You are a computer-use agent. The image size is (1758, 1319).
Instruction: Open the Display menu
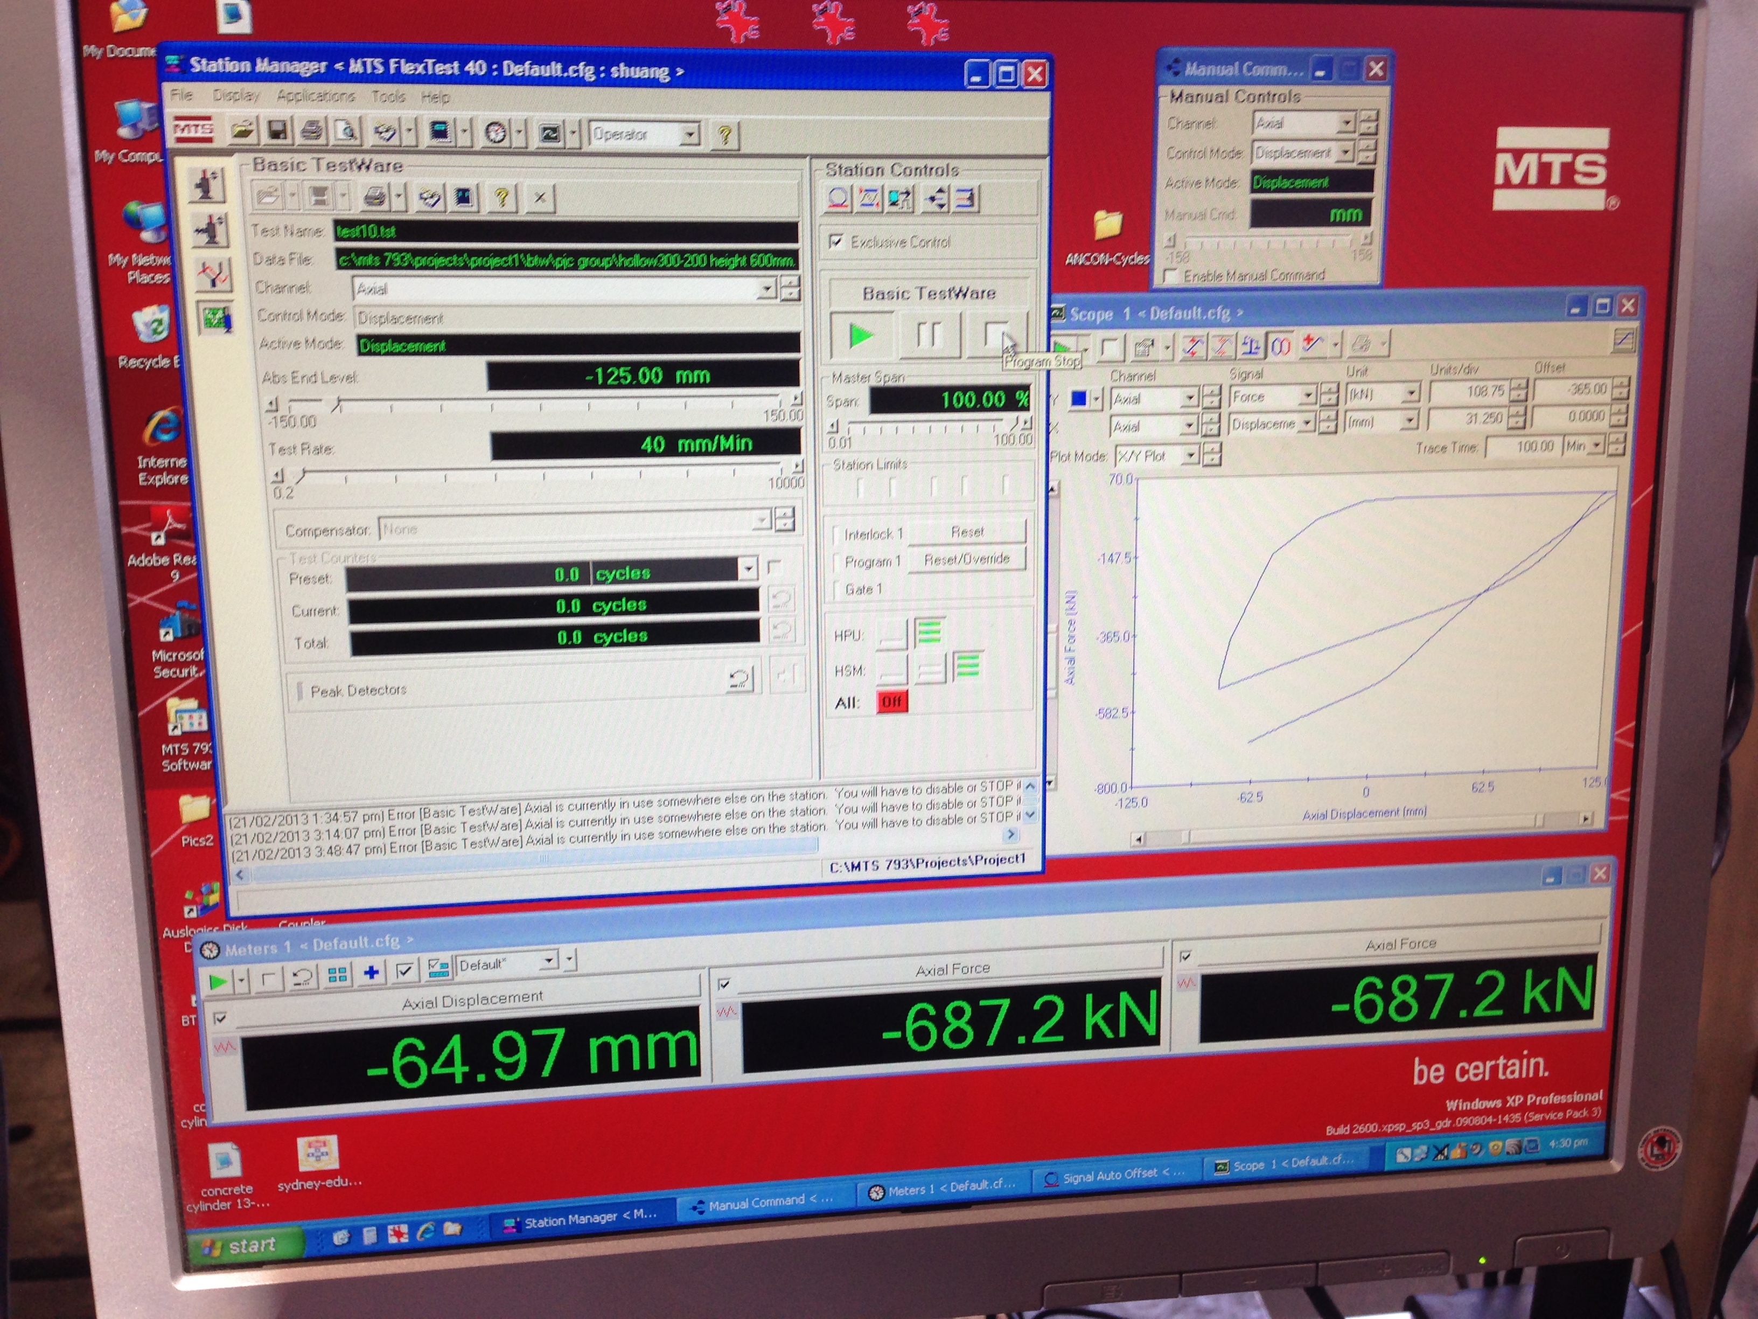pos(236,95)
